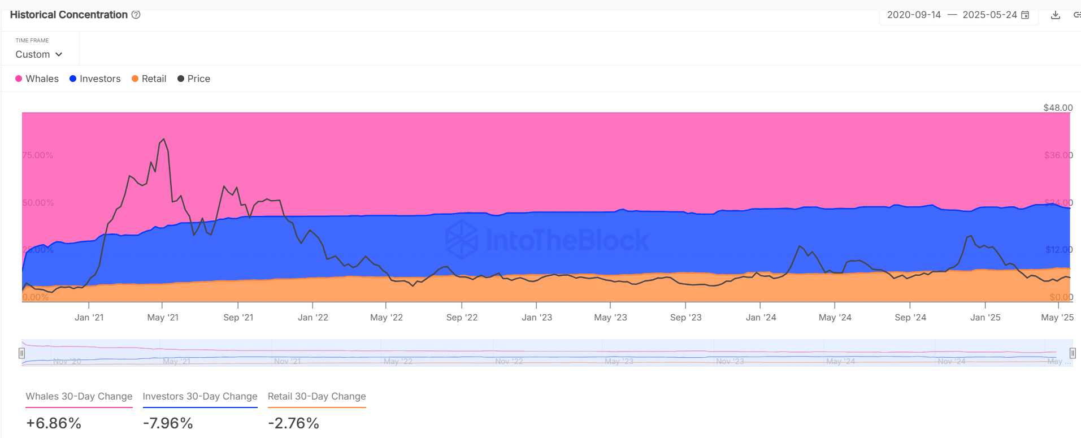This screenshot has width=1081, height=438.
Task: Toggle the Investors series label
Action: (x=100, y=79)
